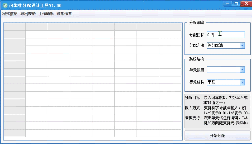Open the 程式信息 menu
252x144 pixels.
point(10,14)
